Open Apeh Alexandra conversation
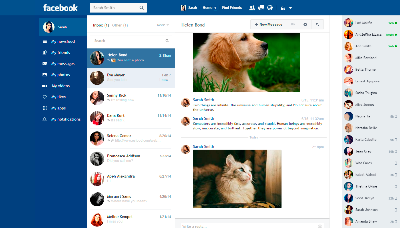This screenshot has width=400, height=228. click(131, 179)
